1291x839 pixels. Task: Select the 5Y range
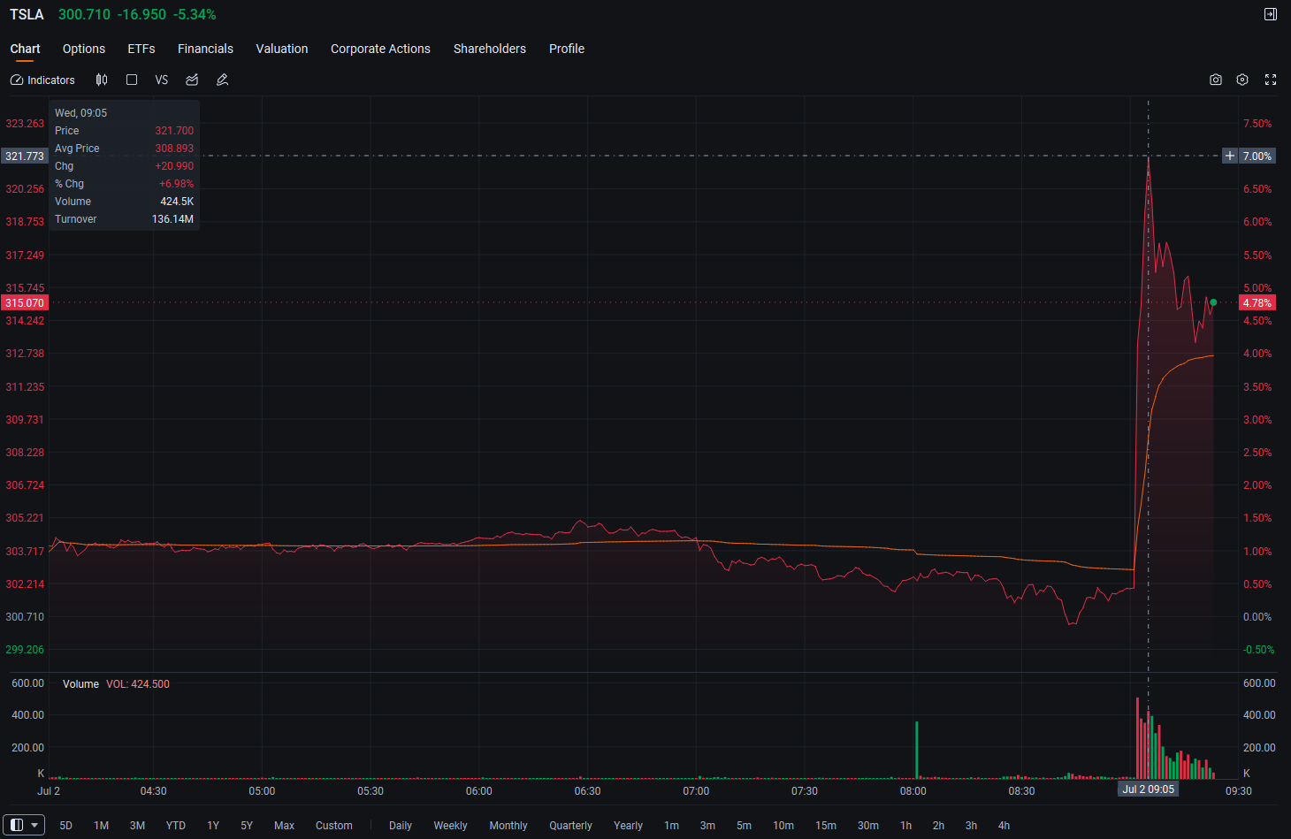247,826
